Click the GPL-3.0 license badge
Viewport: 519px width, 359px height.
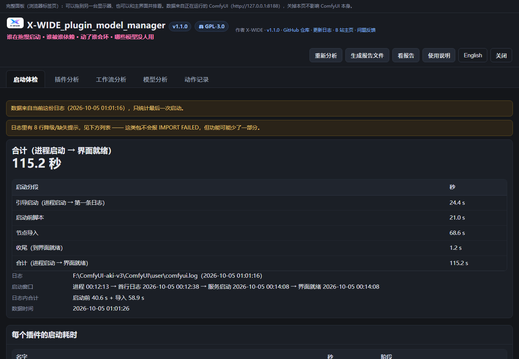[x=211, y=26]
